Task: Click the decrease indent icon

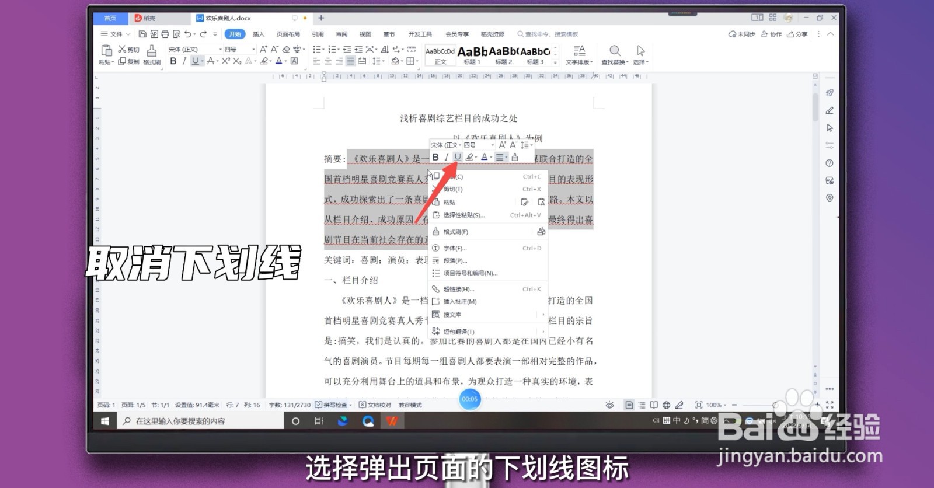Action: [347, 49]
